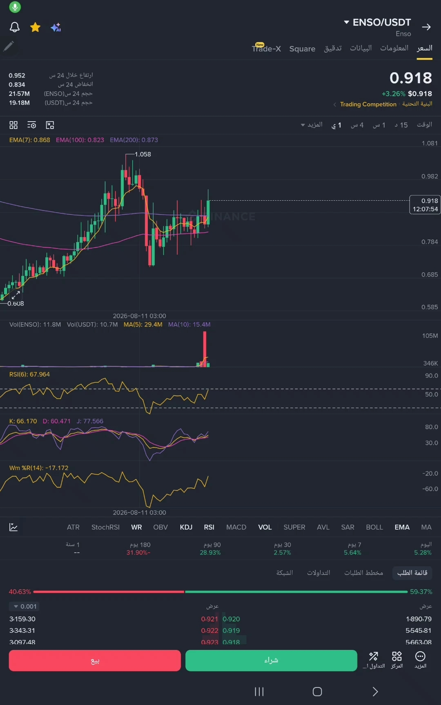Open the bottom المزيد more icon
The width and height of the screenshot is (441, 705).
tap(420, 660)
